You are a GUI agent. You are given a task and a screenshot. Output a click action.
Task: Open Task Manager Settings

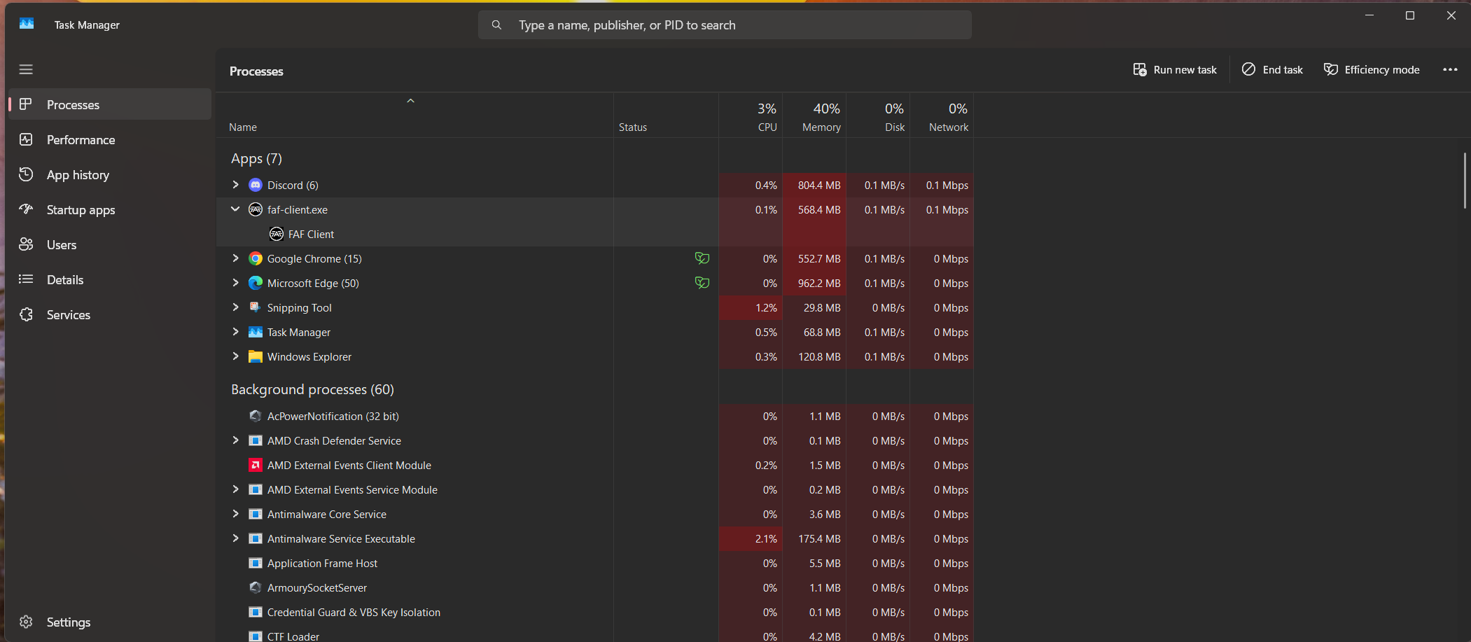110,622
